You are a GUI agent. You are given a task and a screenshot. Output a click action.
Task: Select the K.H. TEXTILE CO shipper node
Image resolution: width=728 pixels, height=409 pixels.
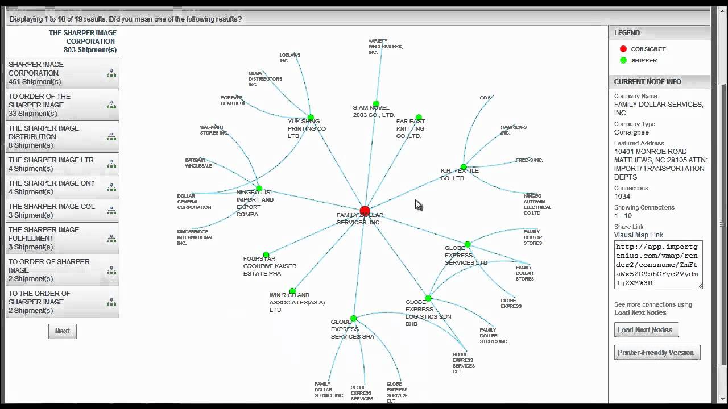(x=464, y=167)
